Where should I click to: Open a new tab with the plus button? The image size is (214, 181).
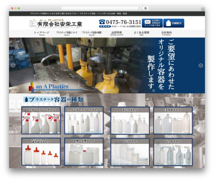(x=203, y=9)
